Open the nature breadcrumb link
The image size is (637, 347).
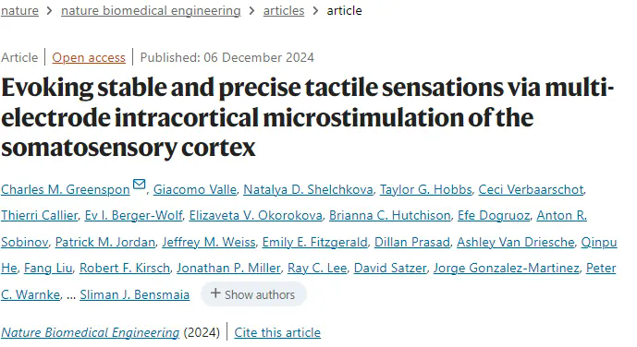point(19,10)
